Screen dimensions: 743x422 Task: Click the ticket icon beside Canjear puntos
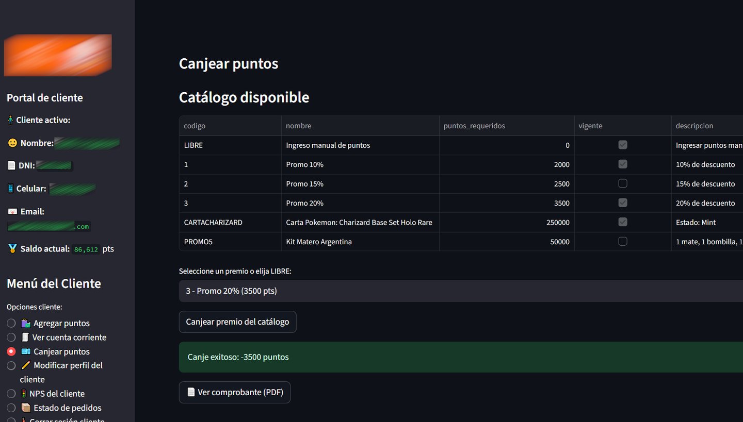click(26, 351)
